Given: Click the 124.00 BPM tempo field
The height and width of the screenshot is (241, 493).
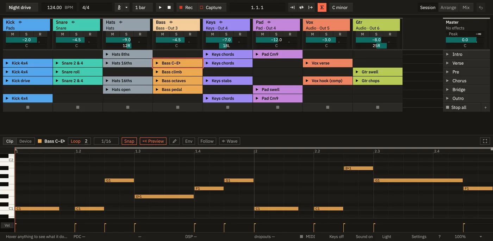Looking at the screenshot, I should 59,7.
